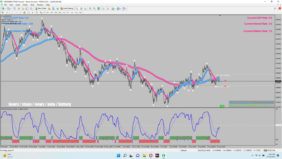Image resolution: width=282 pixels, height=159 pixels.
Task: Expand the new chart dropdown arrow
Action: click(5, 8)
